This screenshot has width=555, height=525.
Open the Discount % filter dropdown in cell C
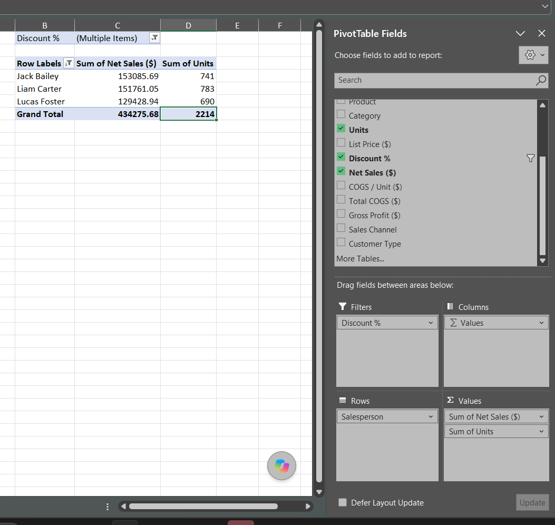point(154,38)
